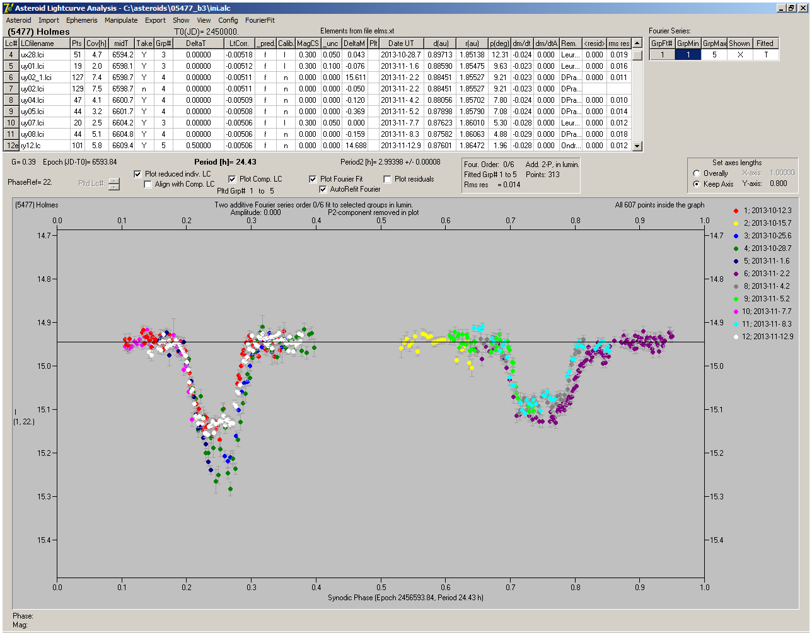812x633 pixels.
Task: Click the Fitted T cell in Fourier Series
Action: pos(765,55)
